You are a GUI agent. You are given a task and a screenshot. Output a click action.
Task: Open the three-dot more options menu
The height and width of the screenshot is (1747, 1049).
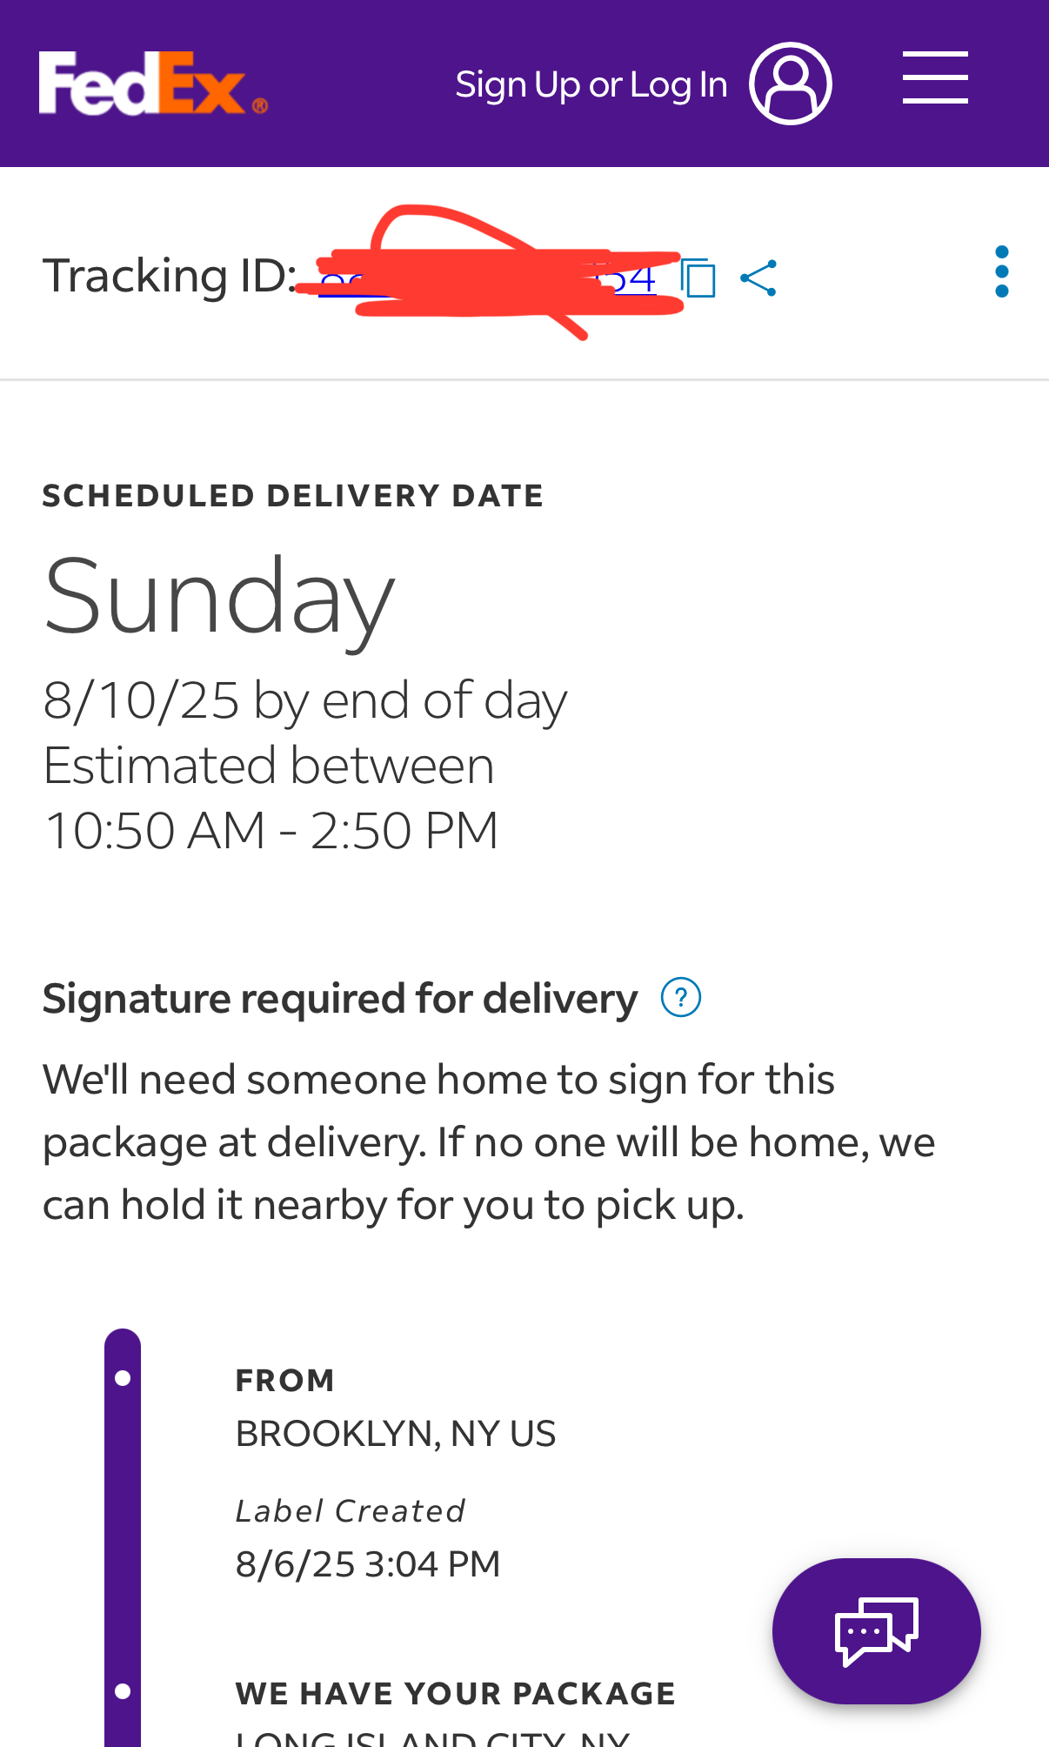pos(1001,271)
